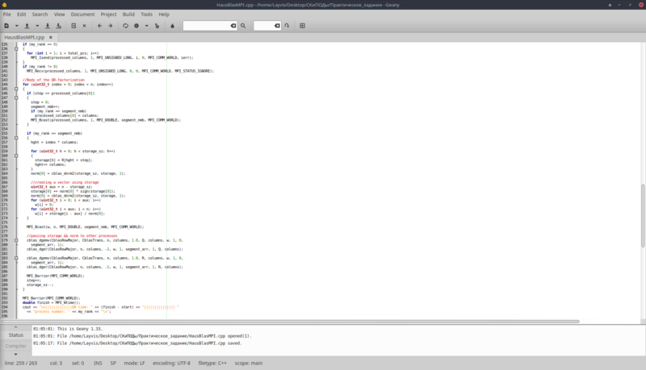Screen dimensions: 646x370
Task: Open the build options dropdown arrow
Action: (x=146, y=26)
